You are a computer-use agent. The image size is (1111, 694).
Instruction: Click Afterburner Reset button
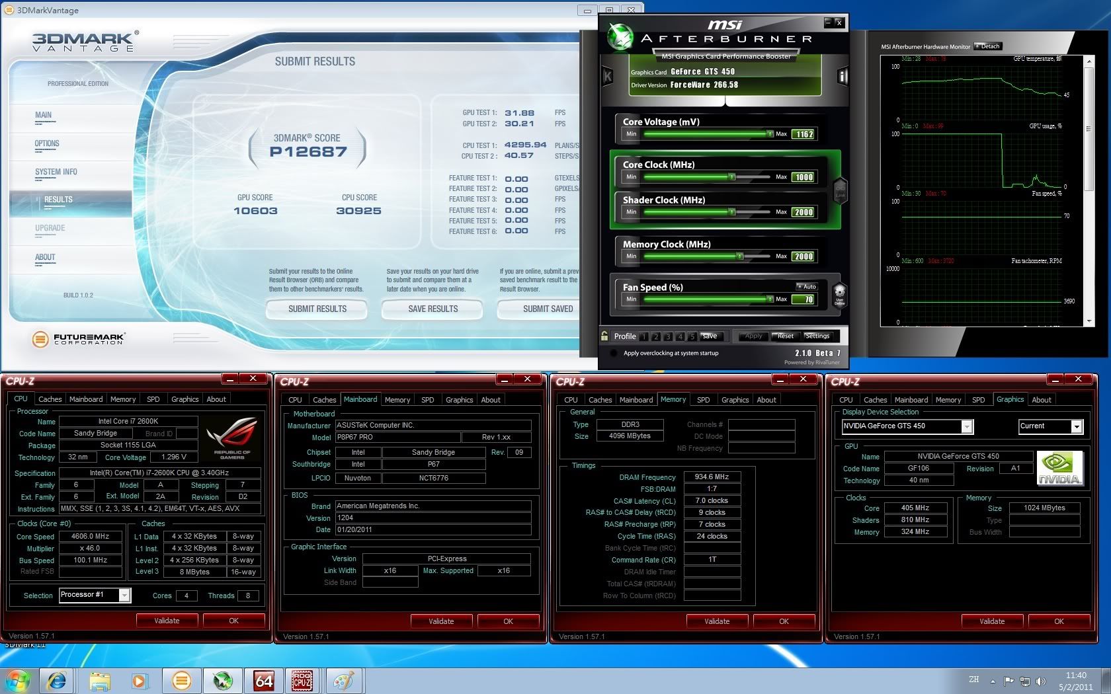pos(785,336)
